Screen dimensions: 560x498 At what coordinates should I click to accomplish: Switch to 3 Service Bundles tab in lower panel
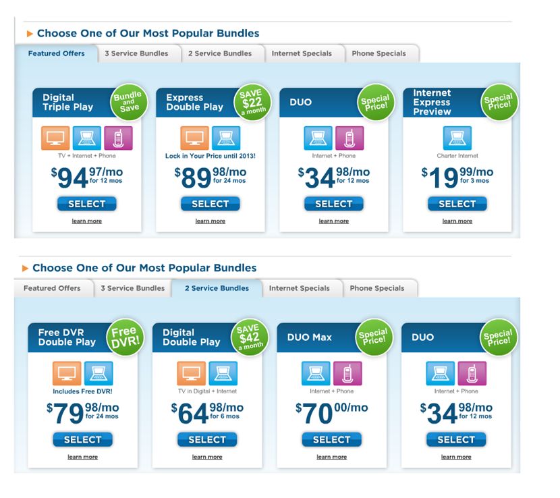coord(132,288)
